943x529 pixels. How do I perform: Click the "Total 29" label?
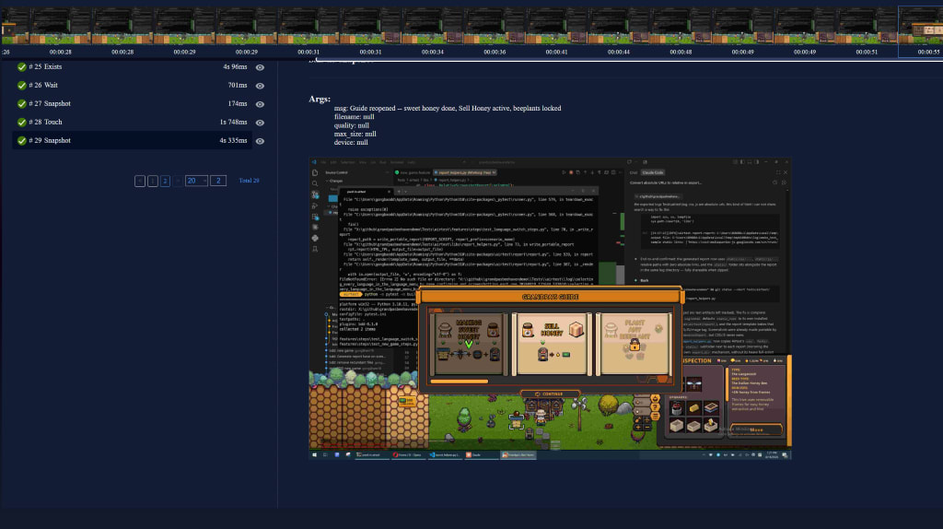point(249,181)
